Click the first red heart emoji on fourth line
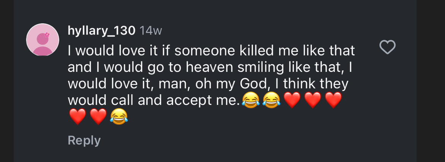 click(x=292, y=100)
